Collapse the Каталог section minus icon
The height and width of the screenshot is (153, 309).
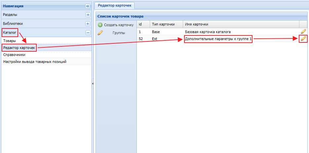tap(88, 33)
